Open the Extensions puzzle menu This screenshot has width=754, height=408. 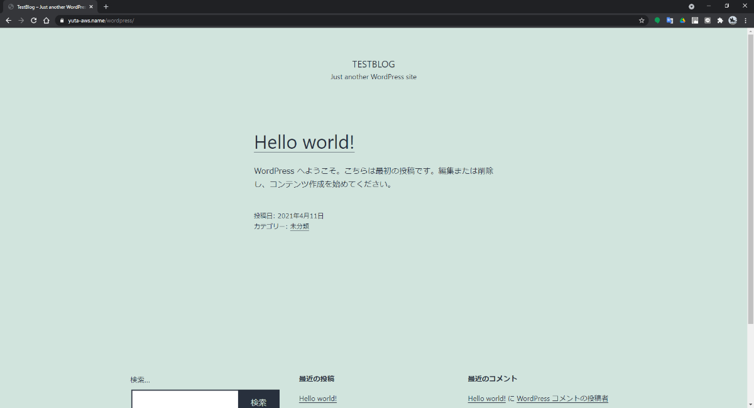(720, 20)
